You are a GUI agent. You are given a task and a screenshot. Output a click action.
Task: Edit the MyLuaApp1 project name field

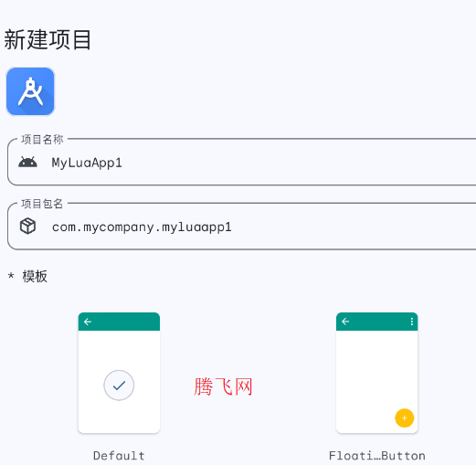click(242, 163)
